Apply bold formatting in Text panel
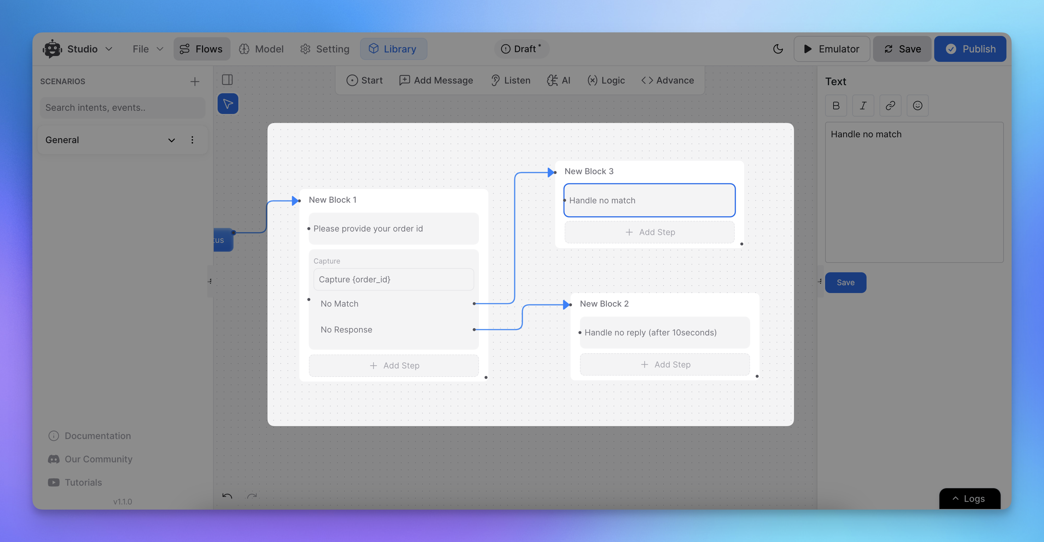Viewport: 1044px width, 542px height. (836, 106)
